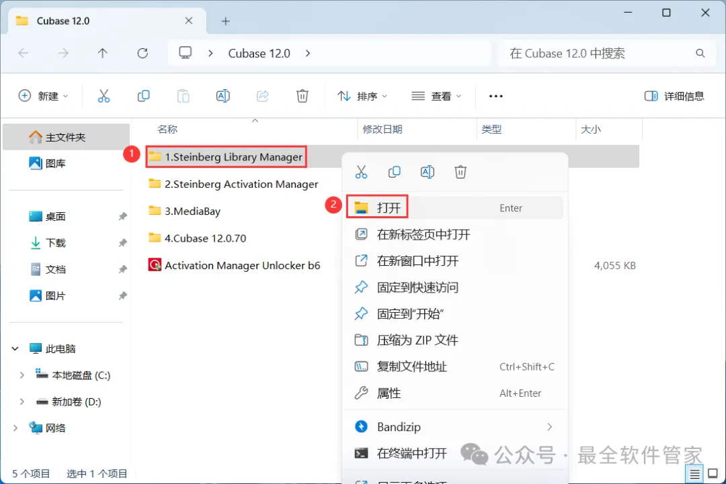Screen dimensions: 726x484
Task: Go back with the back arrow
Action: tap(24, 54)
